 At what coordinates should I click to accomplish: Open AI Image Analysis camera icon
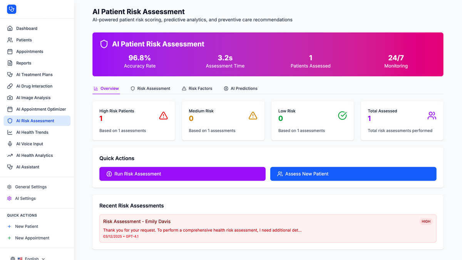click(x=10, y=98)
